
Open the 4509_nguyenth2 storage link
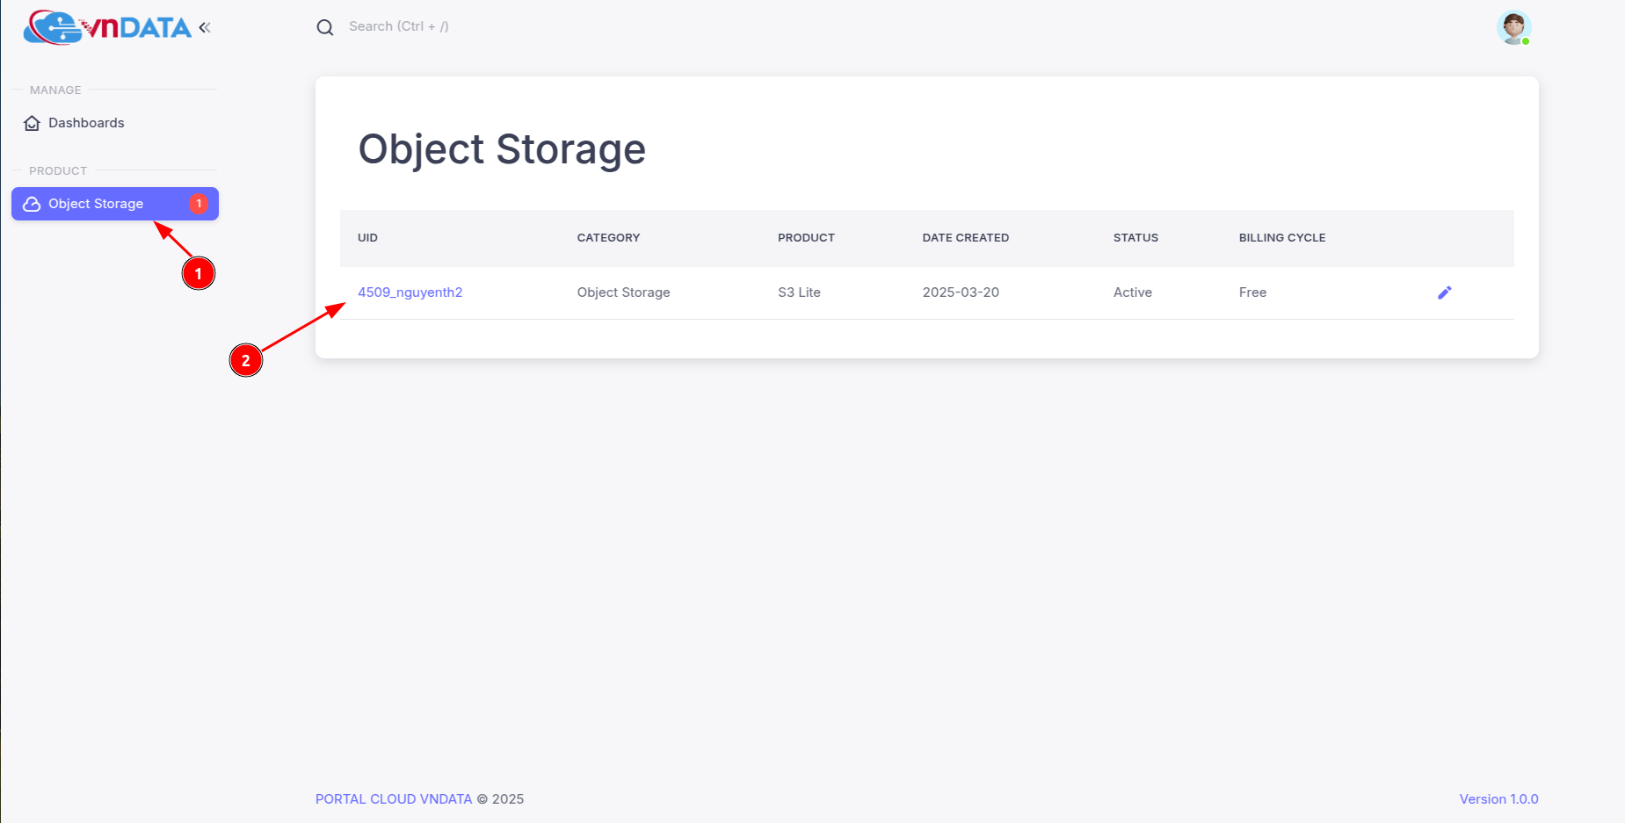(x=410, y=292)
